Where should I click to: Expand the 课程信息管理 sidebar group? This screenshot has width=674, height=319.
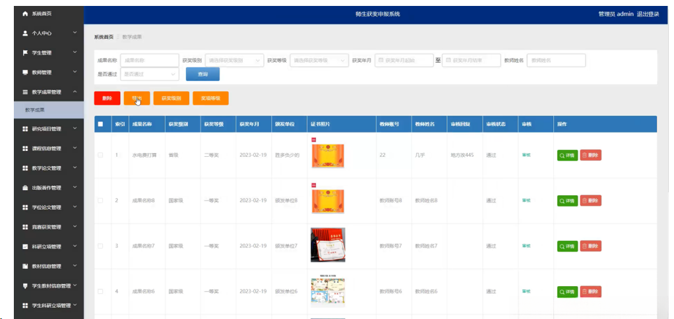[49, 148]
